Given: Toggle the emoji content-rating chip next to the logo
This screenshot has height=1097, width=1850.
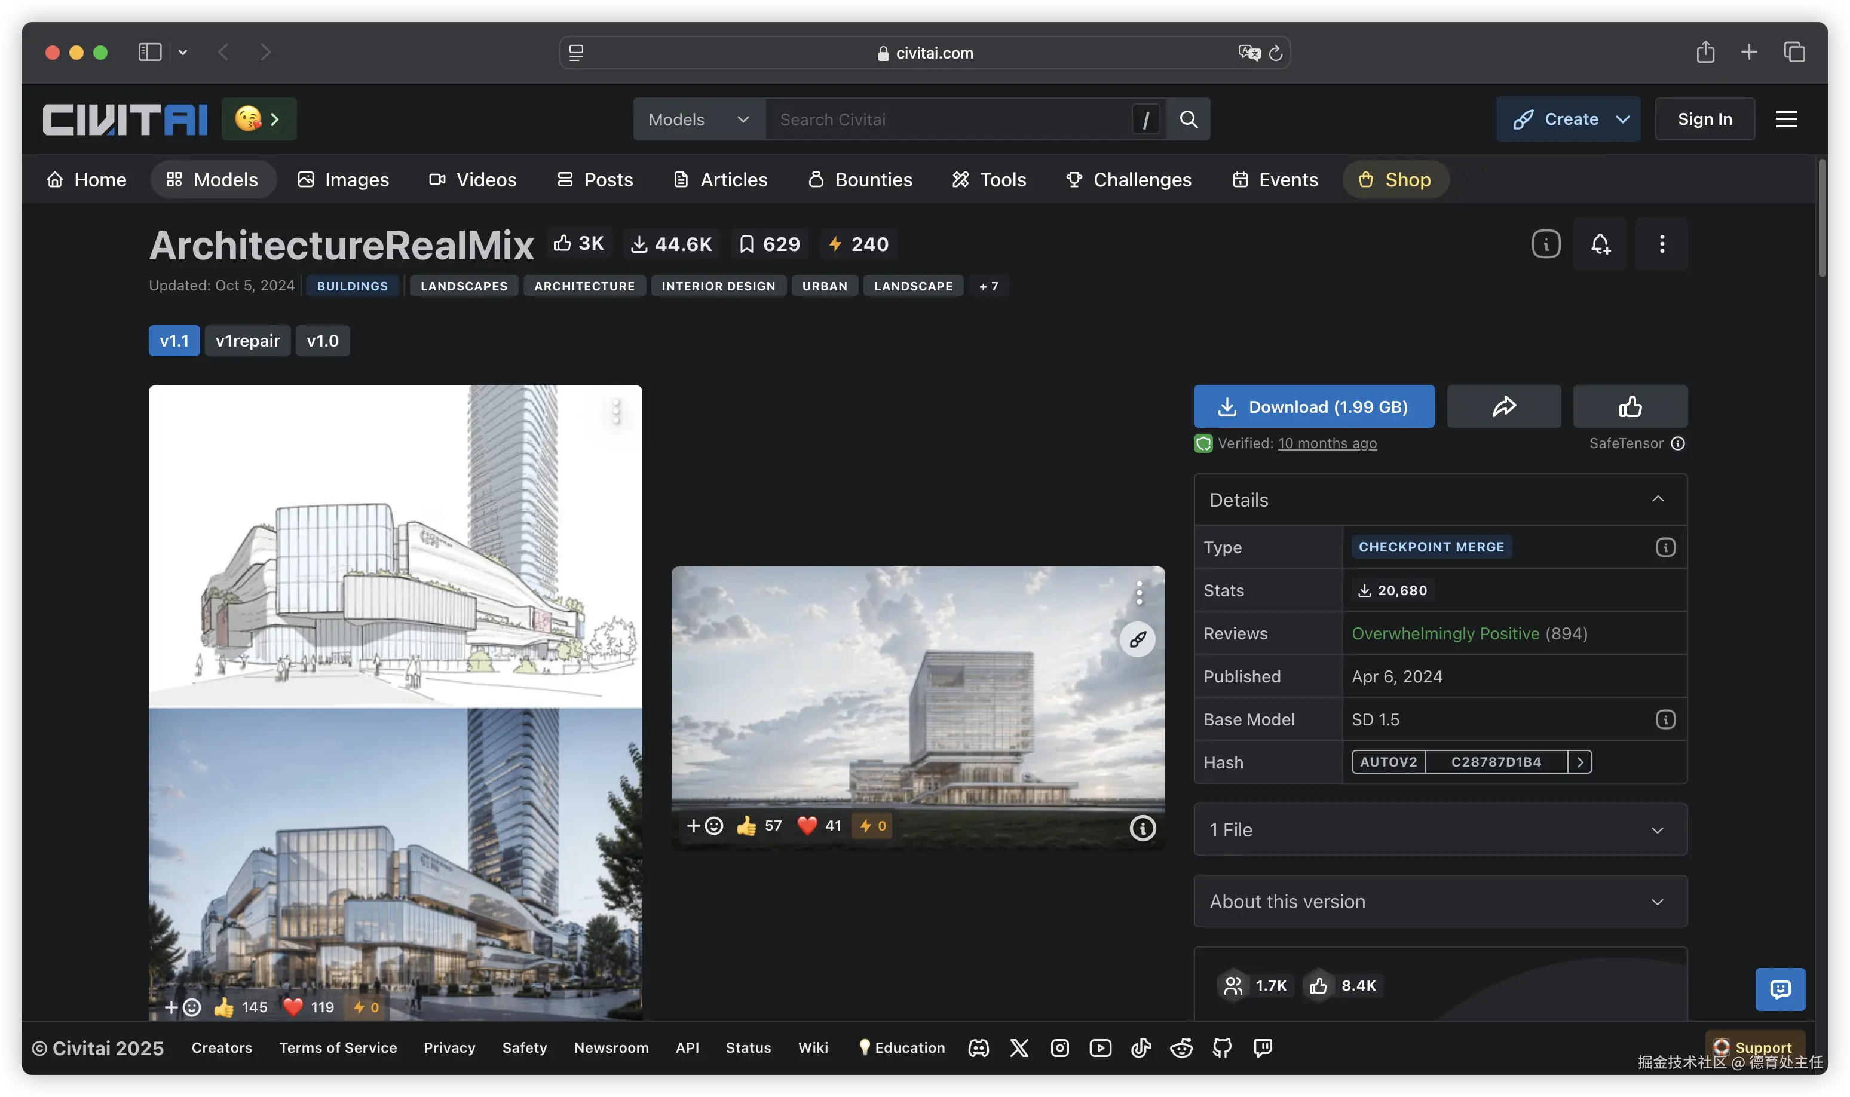Looking at the screenshot, I should tap(259, 119).
